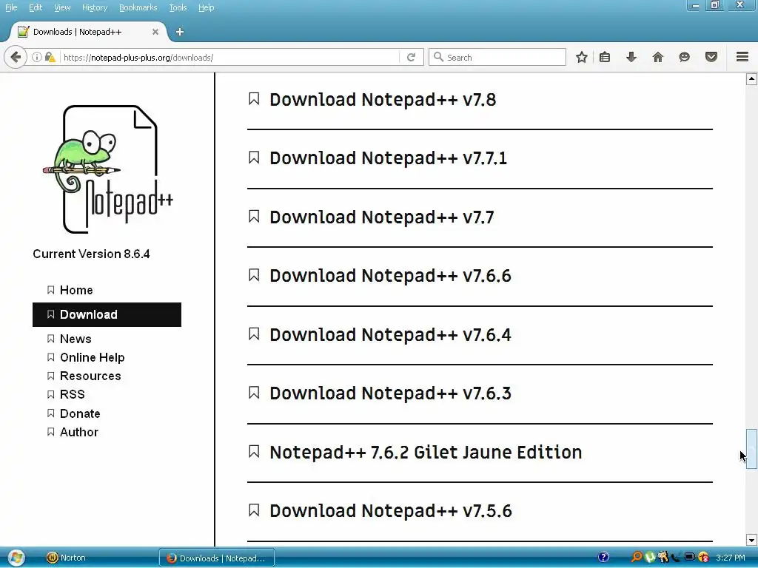The width and height of the screenshot is (758, 568).
Task: Click the Downloads | Notepad... taskbar button
Action: [217, 558]
